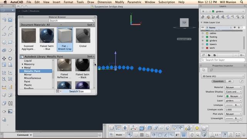The image size is (247, 139).
Task: Open the current layer girders dropdown
Action: (223, 11)
